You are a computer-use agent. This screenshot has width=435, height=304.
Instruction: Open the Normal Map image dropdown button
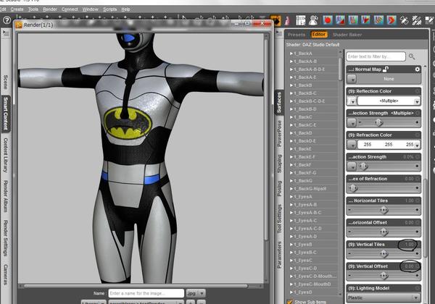(352, 79)
